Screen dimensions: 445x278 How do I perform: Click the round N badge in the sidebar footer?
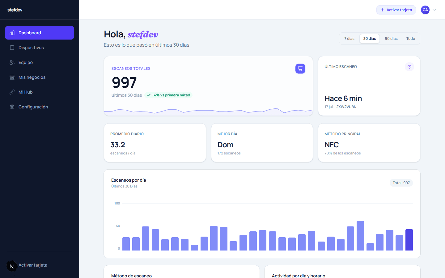[x=12, y=266]
